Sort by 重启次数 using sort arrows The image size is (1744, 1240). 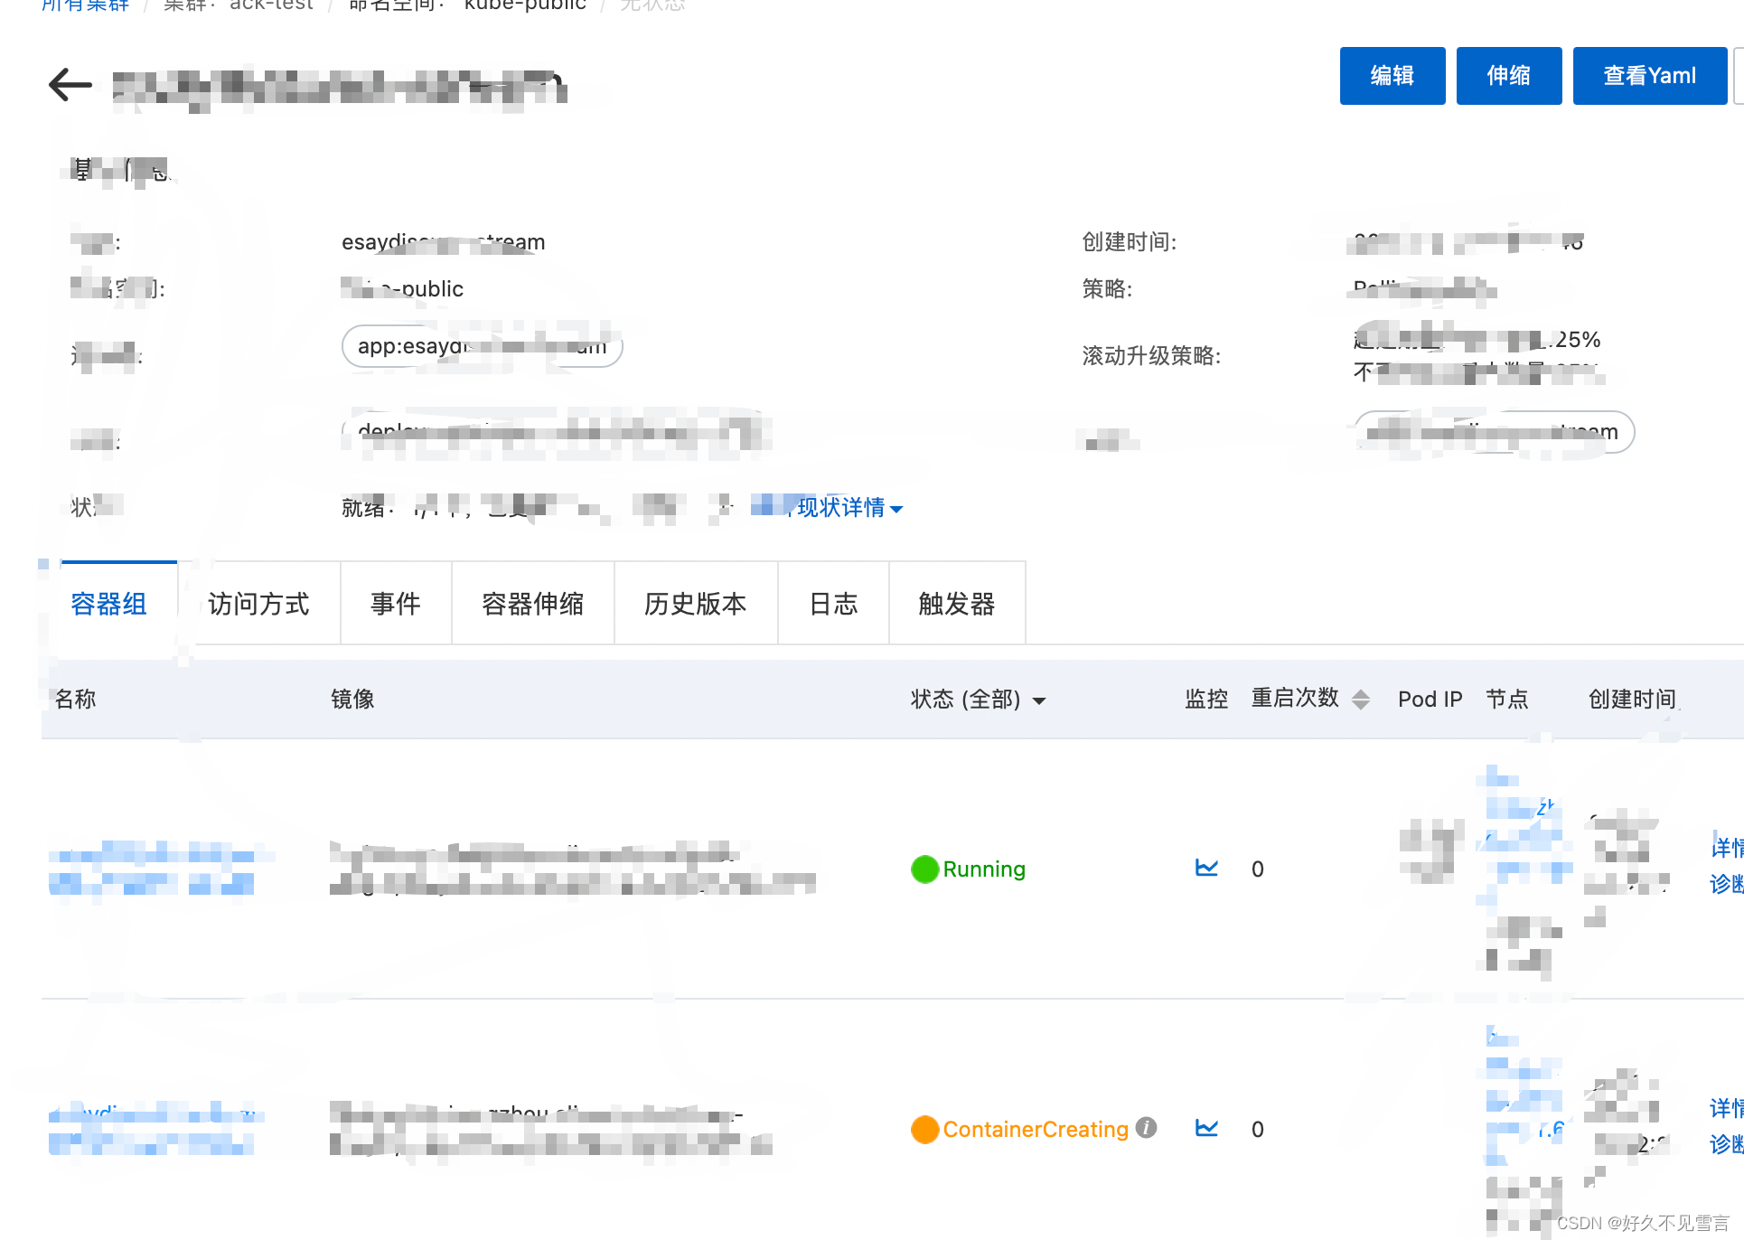(x=1361, y=699)
